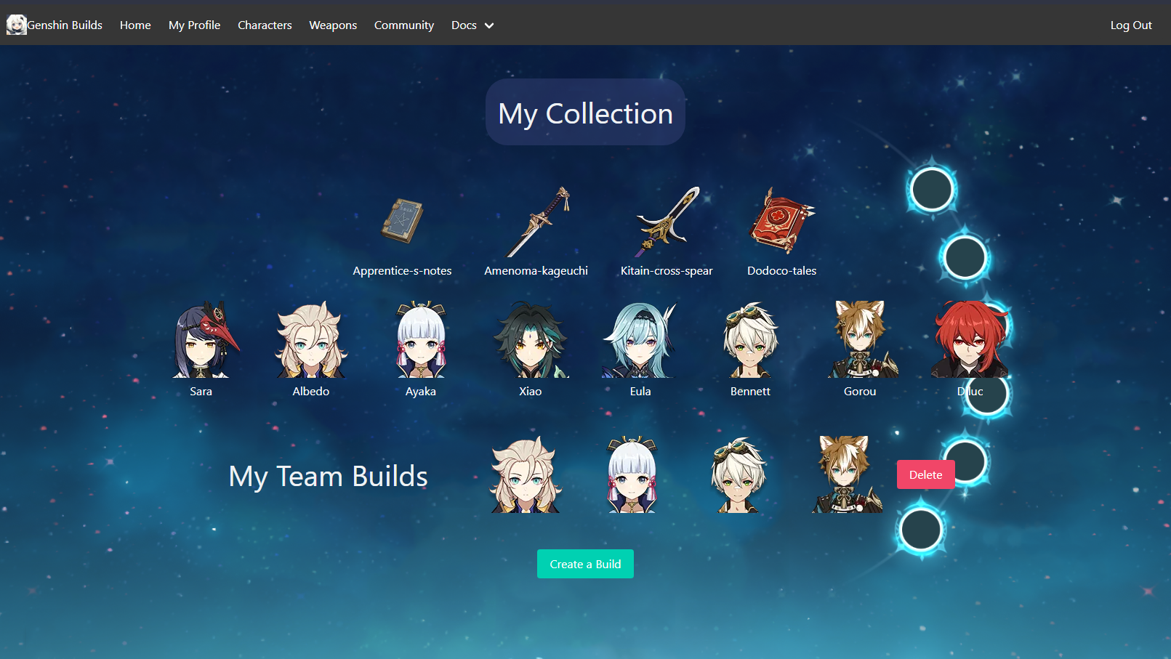
Task: Open the Weapons page
Action: pos(333,25)
